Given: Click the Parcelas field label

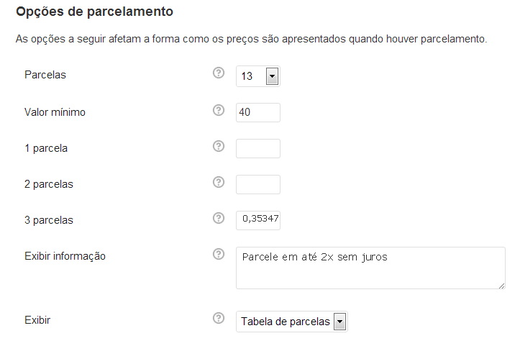Looking at the screenshot, I should [x=45, y=75].
